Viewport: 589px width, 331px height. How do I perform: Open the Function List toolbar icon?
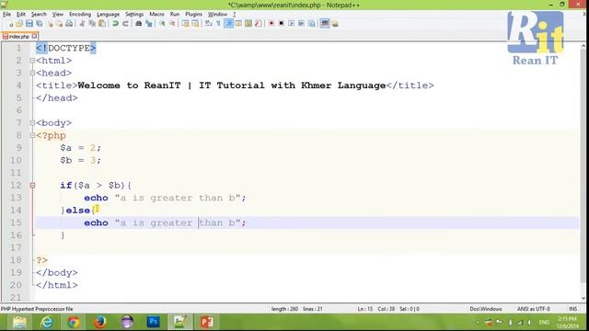pos(259,24)
